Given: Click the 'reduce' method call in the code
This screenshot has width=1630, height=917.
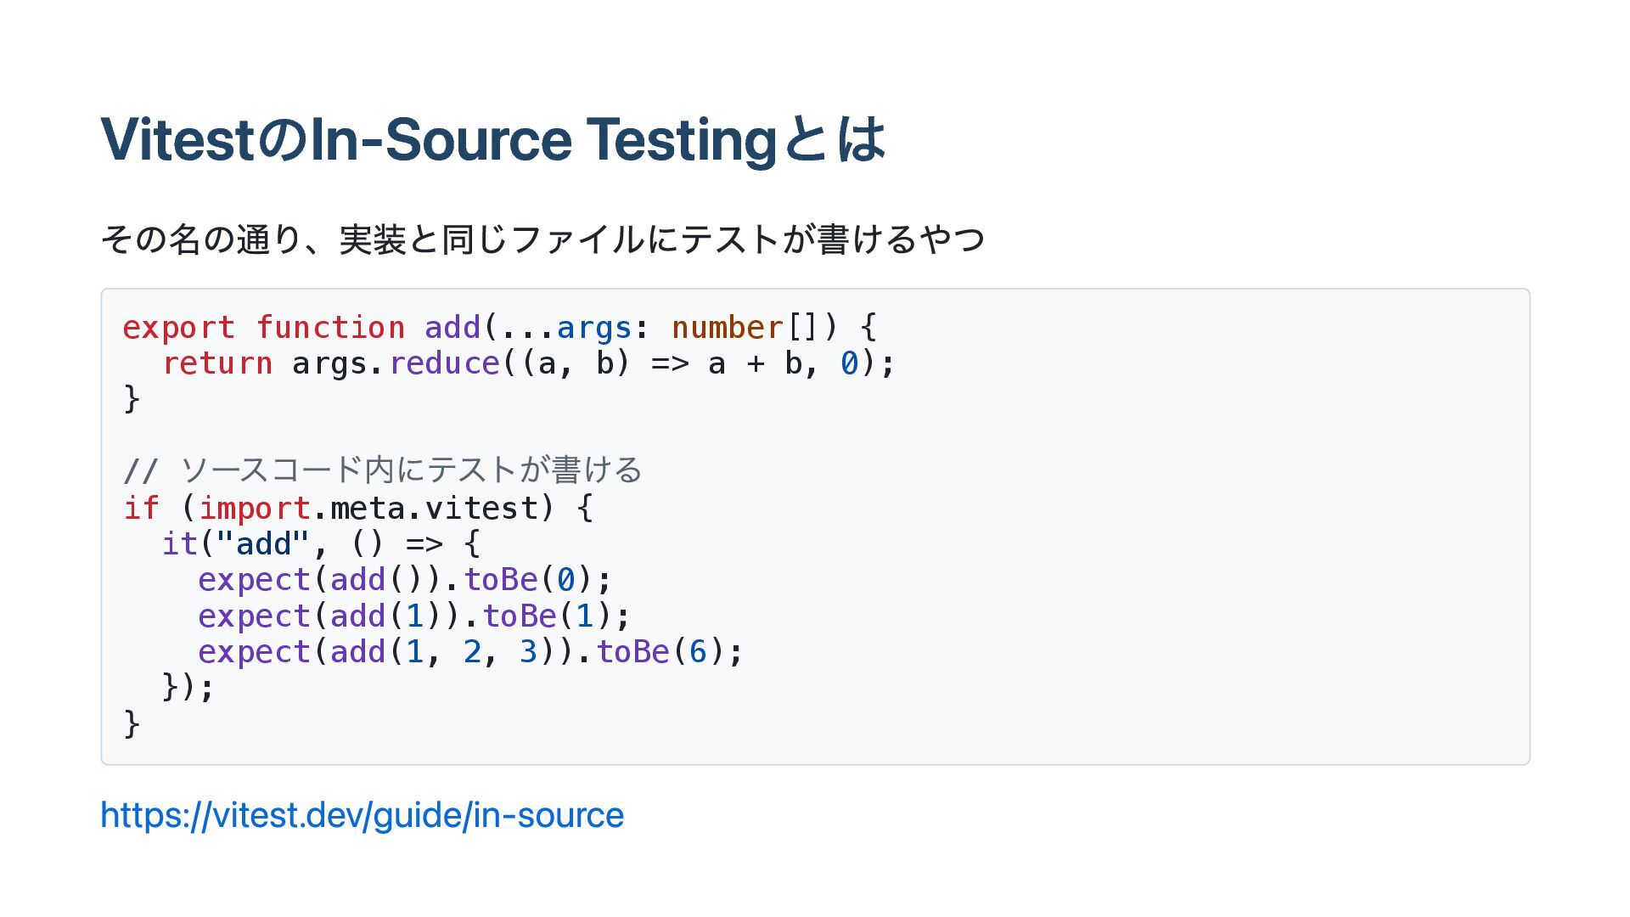Looking at the screenshot, I should pos(444,363).
